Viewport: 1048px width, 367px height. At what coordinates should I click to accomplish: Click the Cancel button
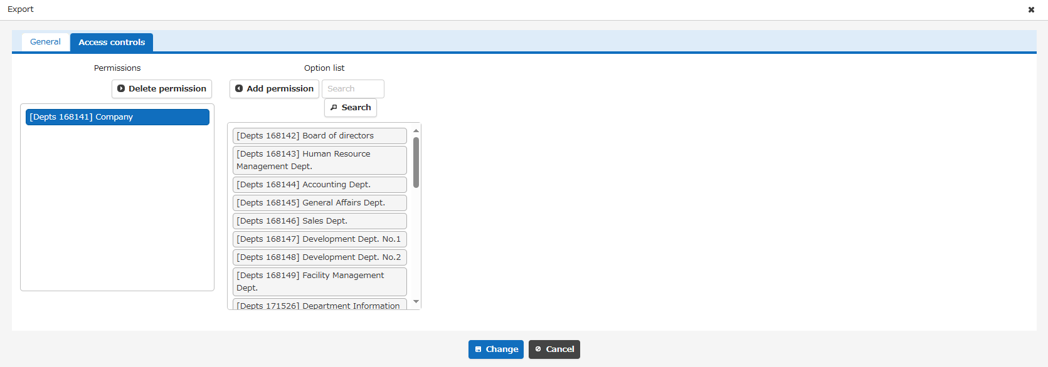pos(554,349)
